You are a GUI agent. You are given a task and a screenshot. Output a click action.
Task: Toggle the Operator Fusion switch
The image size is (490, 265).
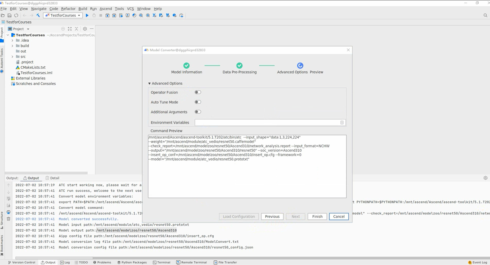coord(198,92)
